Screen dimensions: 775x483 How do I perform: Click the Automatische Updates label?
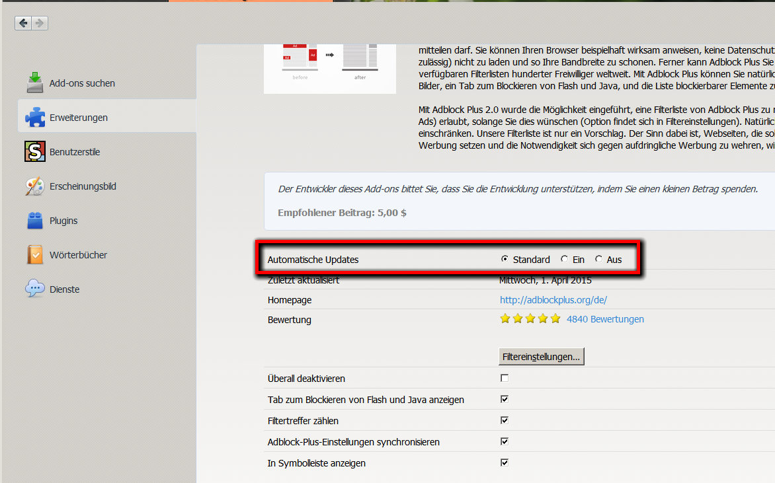313,259
